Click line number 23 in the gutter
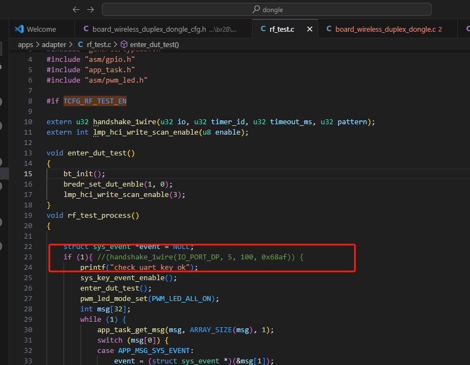Viewport: 470px width, 365px height. pyautogui.click(x=28, y=257)
